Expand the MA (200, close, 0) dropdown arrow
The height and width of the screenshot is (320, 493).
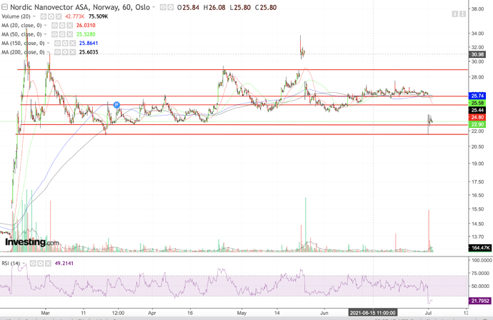(x=49, y=52)
